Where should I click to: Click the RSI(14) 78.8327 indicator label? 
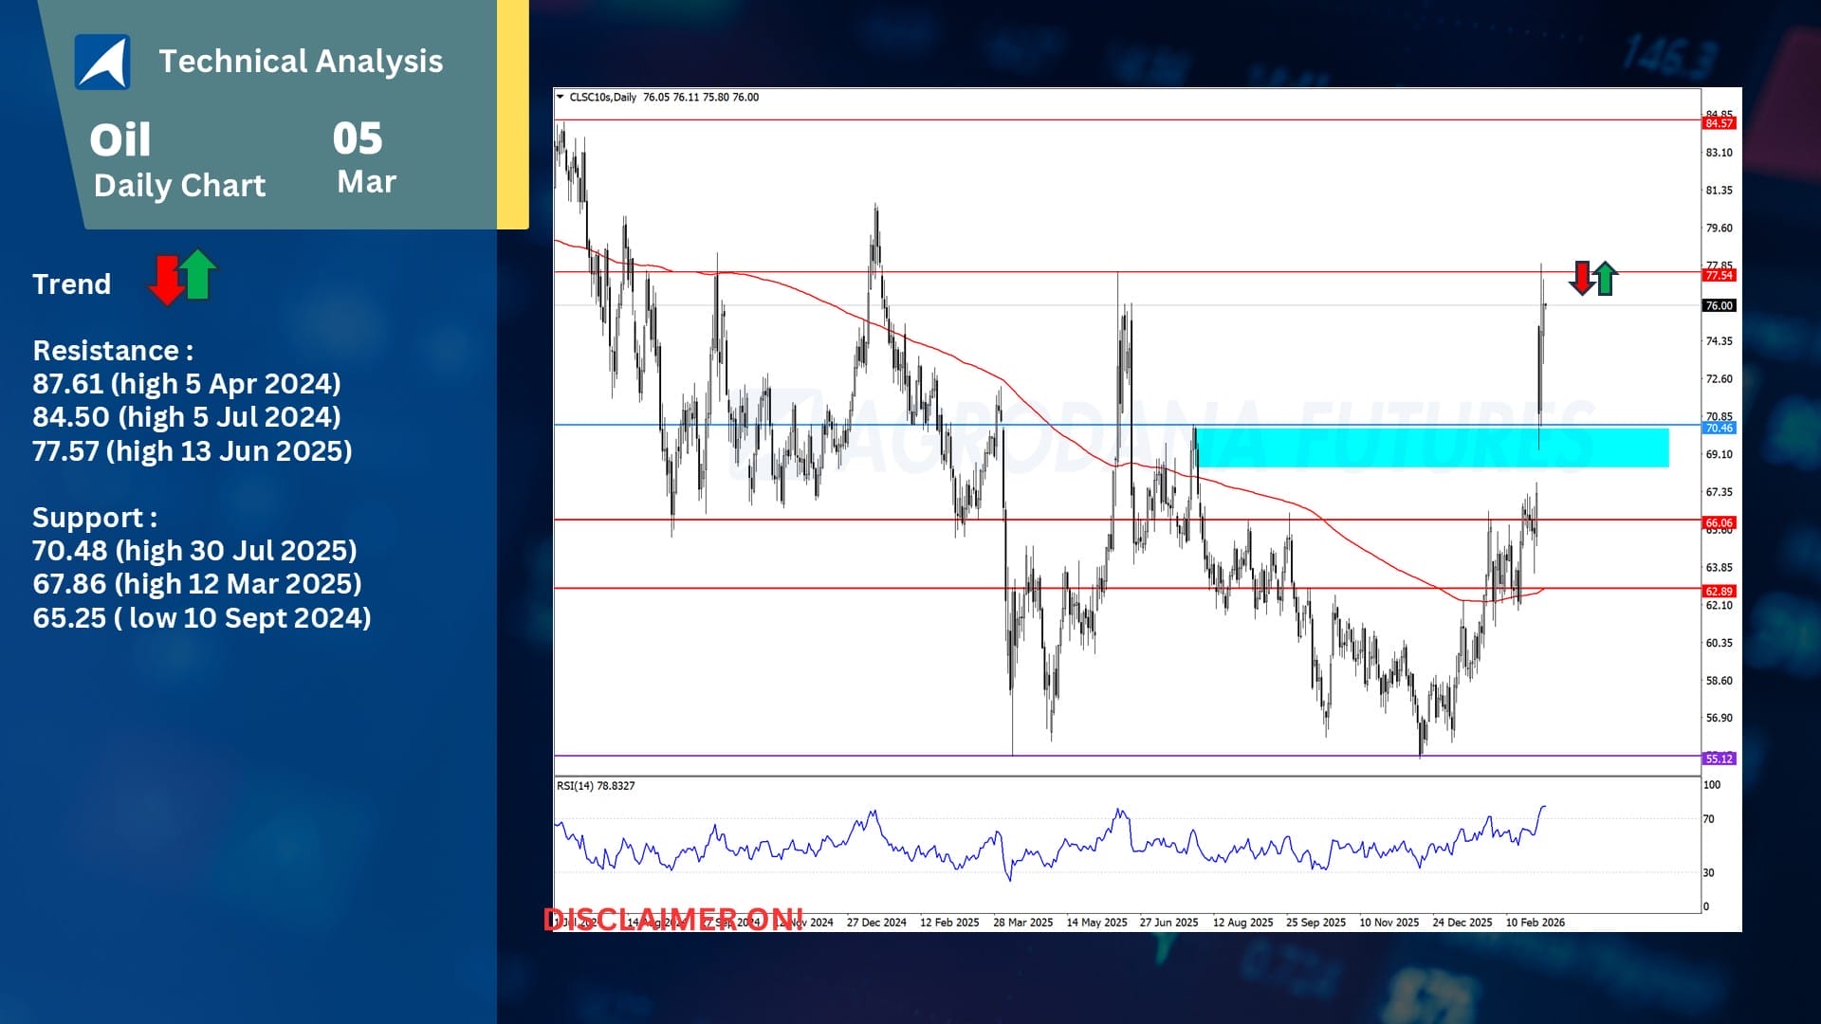[x=596, y=786]
